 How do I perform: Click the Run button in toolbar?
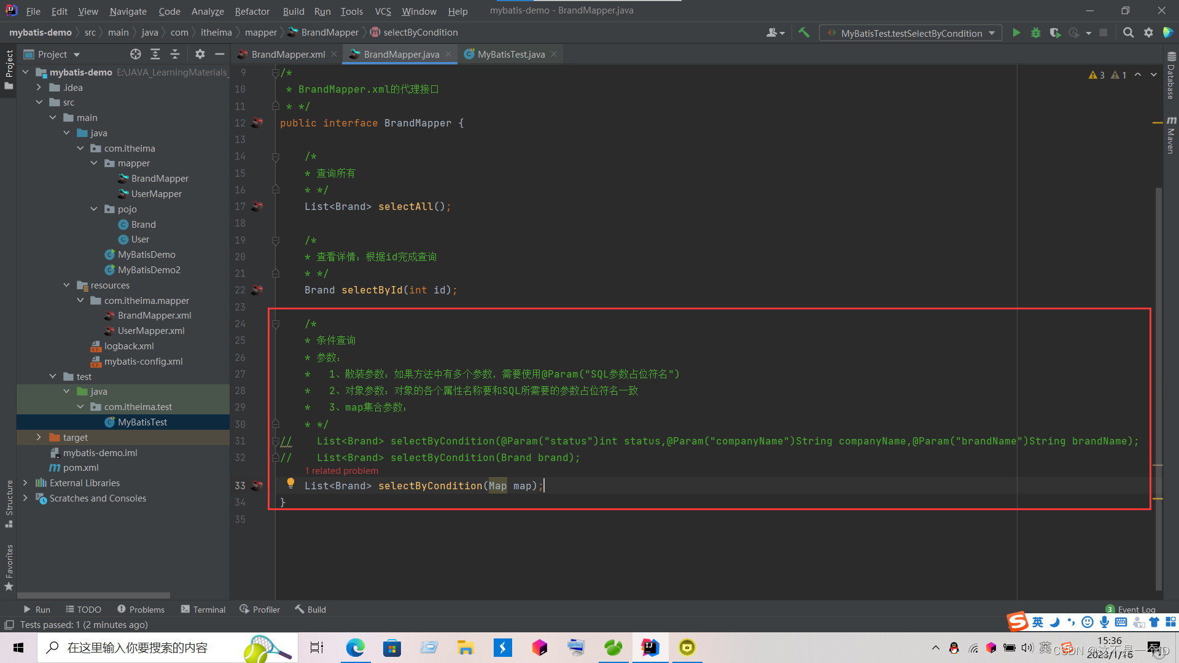point(1018,33)
